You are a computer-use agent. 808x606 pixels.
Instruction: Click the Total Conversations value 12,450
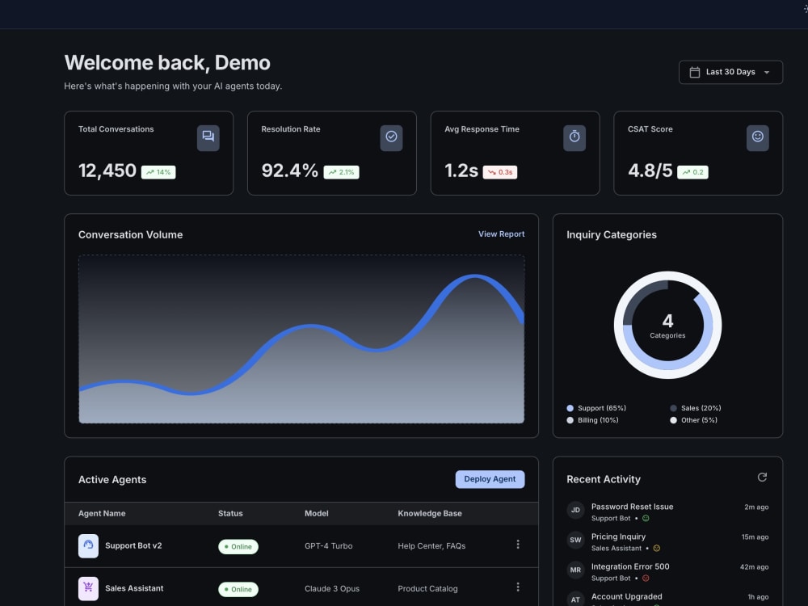(x=107, y=170)
